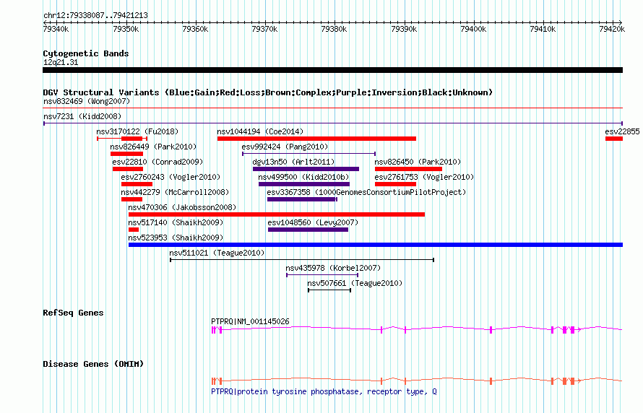Select the RefSeq Genes track title
The height and width of the screenshot is (413, 643).
(x=73, y=313)
